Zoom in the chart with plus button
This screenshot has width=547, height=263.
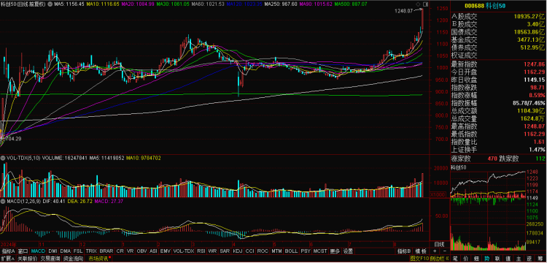(x=435, y=251)
